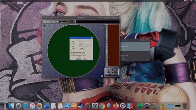Open the yellow Notes app in dock

pos(60,106)
